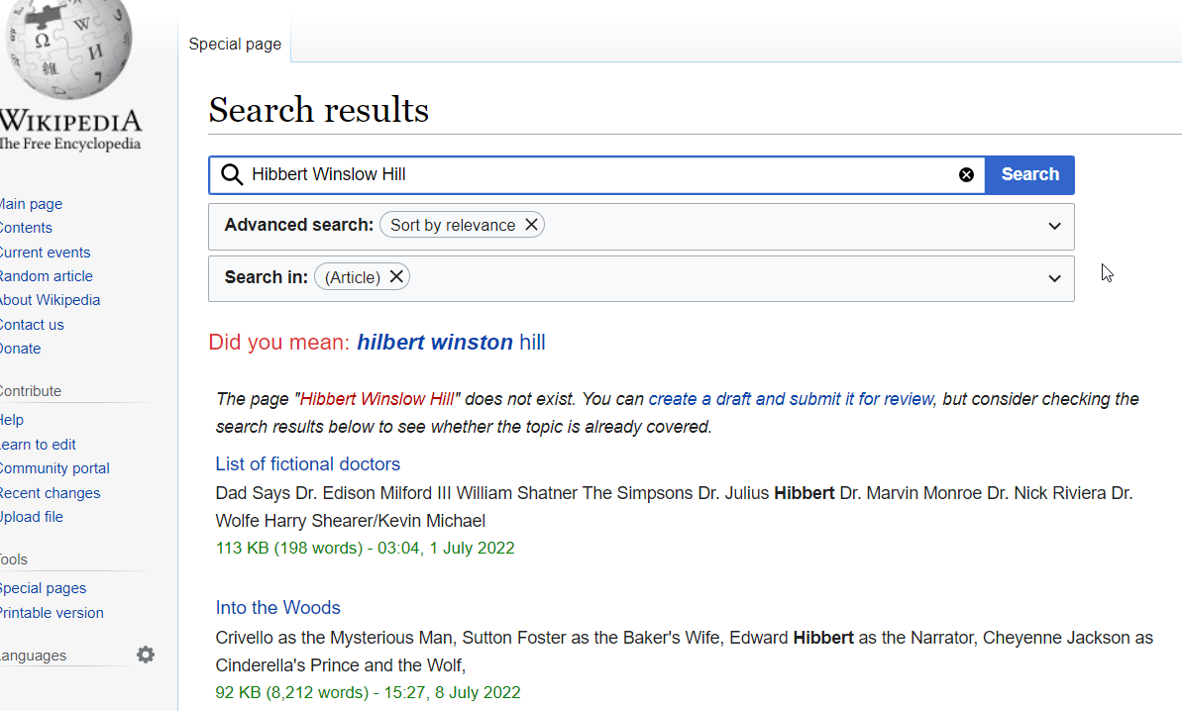Expand the Search in panel chevron
The image size is (1182, 711).
[x=1054, y=278]
